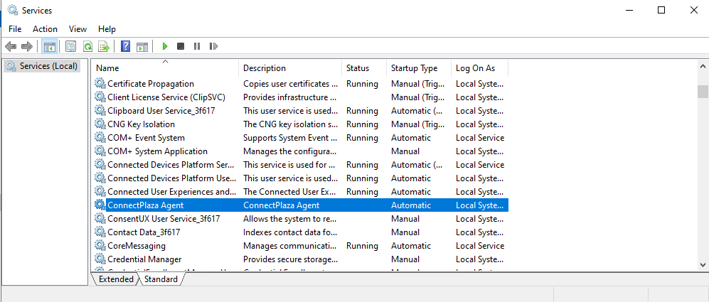709x302 pixels.
Task: Open the File menu
Action: tap(15, 29)
